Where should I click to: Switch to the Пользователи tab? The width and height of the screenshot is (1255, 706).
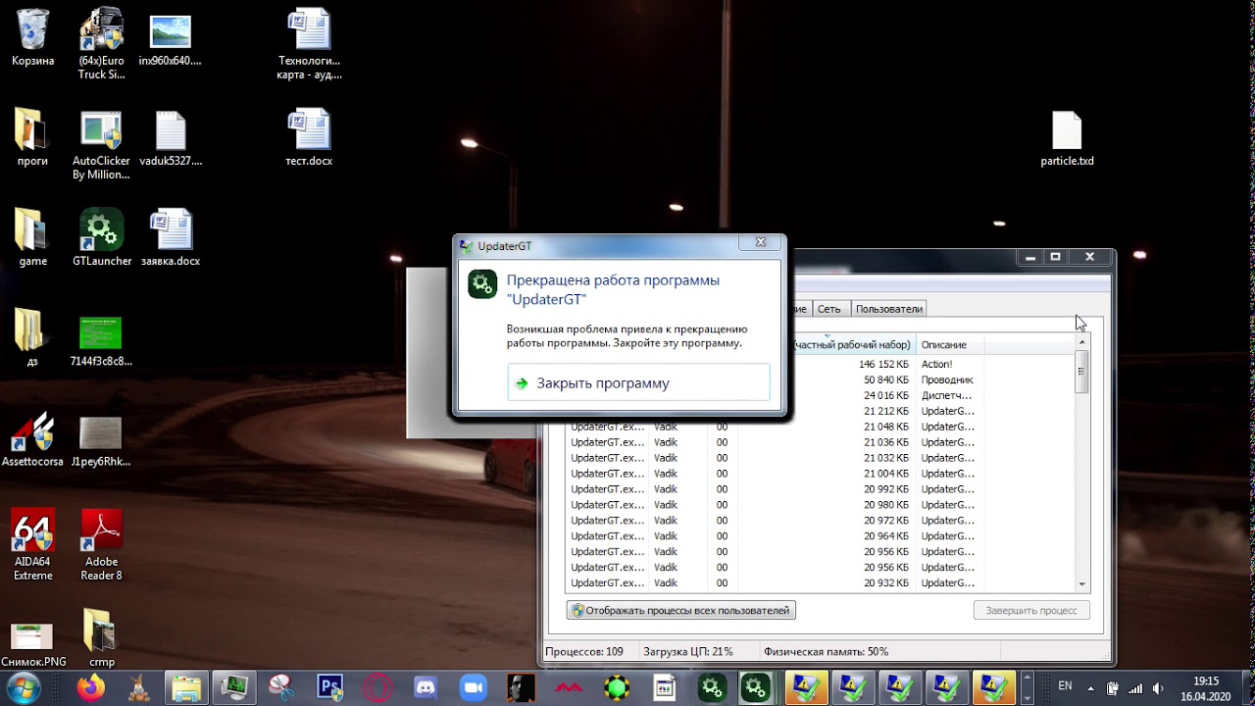coord(888,309)
